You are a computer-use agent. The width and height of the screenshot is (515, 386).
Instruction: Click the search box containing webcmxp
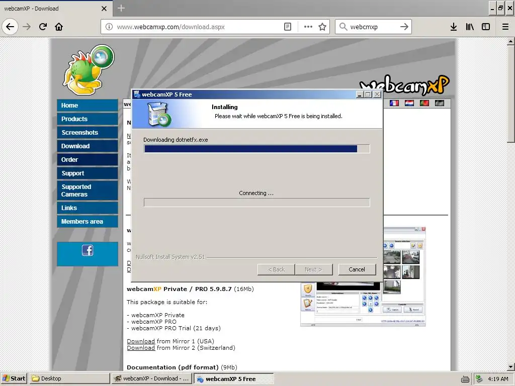click(373, 27)
